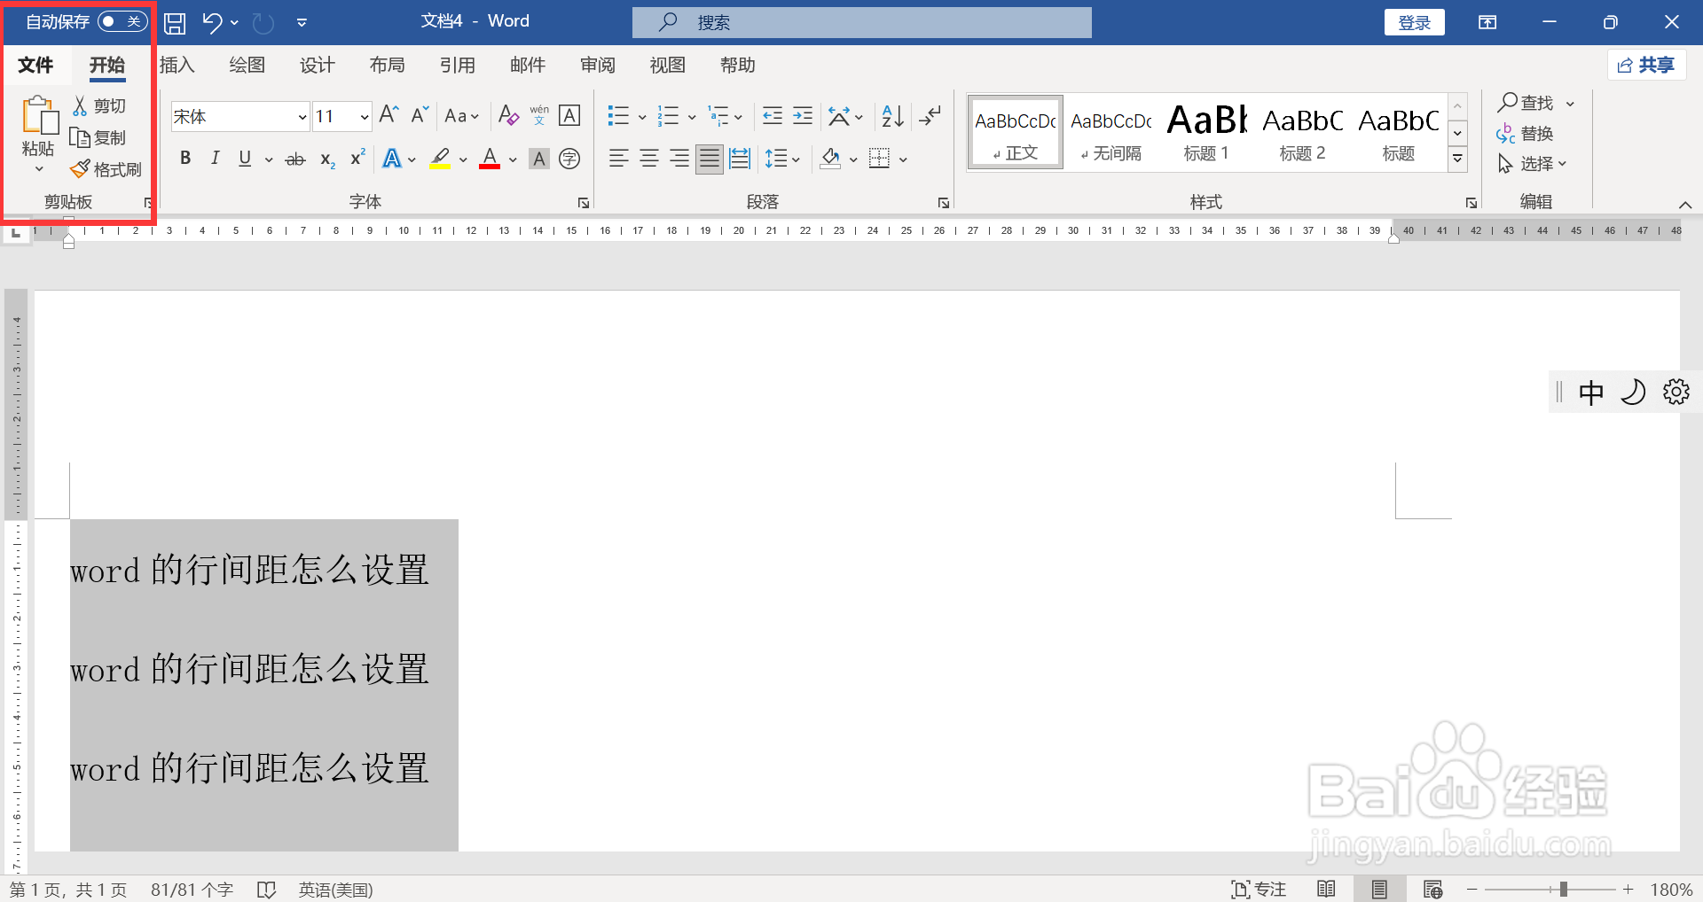Click the Undo arrow icon
This screenshot has width=1703, height=902.
point(211,23)
